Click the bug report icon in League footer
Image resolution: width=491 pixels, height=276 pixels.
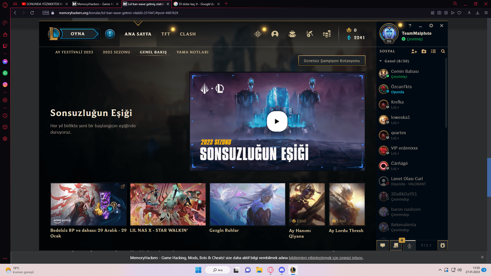coord(443,245)
